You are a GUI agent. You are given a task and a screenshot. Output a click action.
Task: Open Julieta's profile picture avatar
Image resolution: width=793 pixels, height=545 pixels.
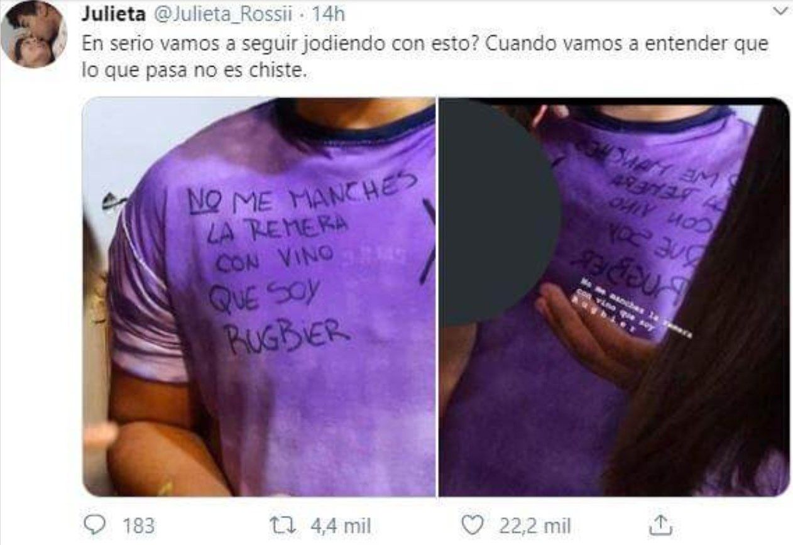(x=33, y=35)
